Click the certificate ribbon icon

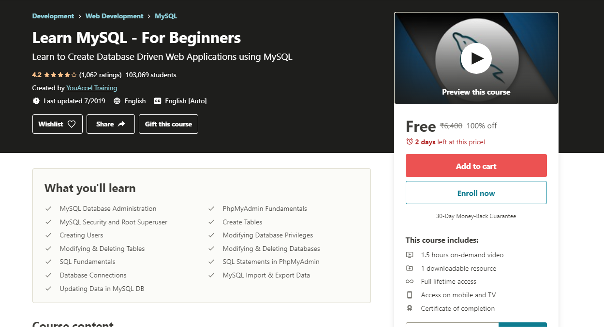coord(410,308)
